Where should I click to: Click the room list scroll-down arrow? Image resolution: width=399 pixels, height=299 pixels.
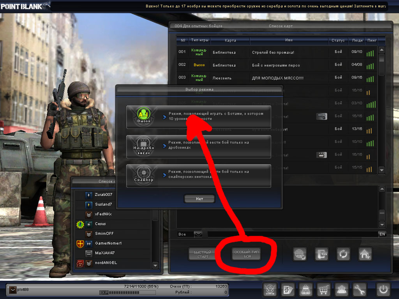[x=382, y=170]
